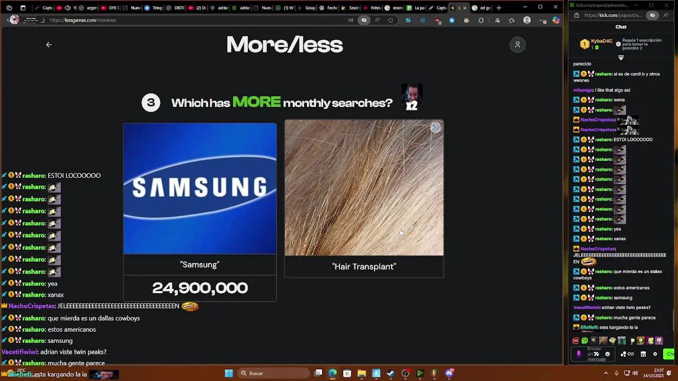Open Read aloud in main browser toolbar

click(377, 20)
